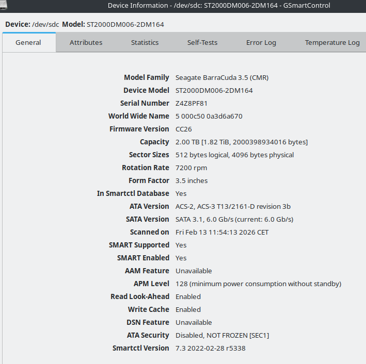The width and height of the screenshot is (366, 364).
Task: Open the Temperature Log tab
Action: pos(332,42)
